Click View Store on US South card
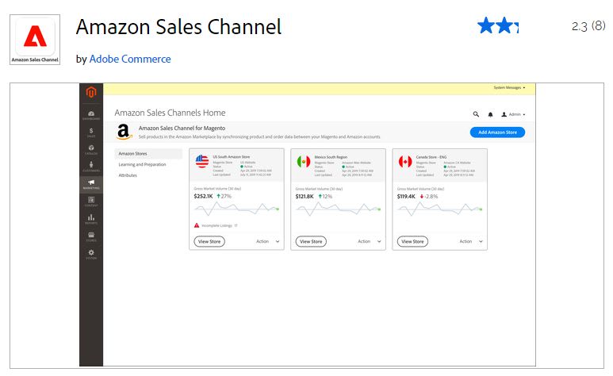Viewport: 613px width, 376px height. pyautogui.click(x=209, y=241)
